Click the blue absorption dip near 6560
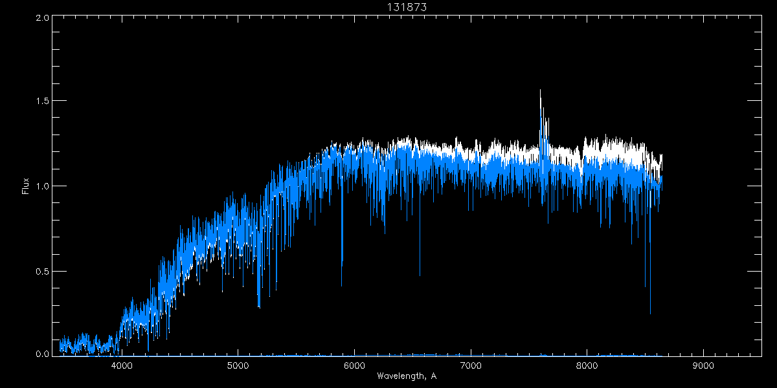 420,272
